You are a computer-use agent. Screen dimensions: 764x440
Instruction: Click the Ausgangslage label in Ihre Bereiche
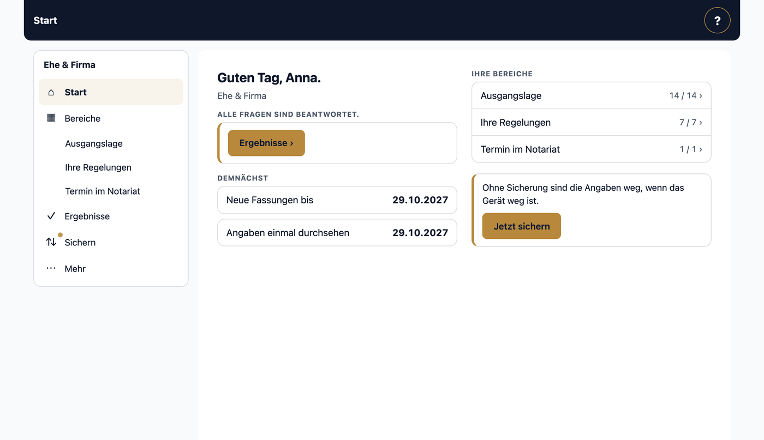point(511,95)
